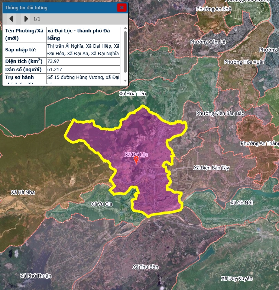Click the Phường Hòa Xuân label
The image size is (279, 290).
tap(241, 62)
